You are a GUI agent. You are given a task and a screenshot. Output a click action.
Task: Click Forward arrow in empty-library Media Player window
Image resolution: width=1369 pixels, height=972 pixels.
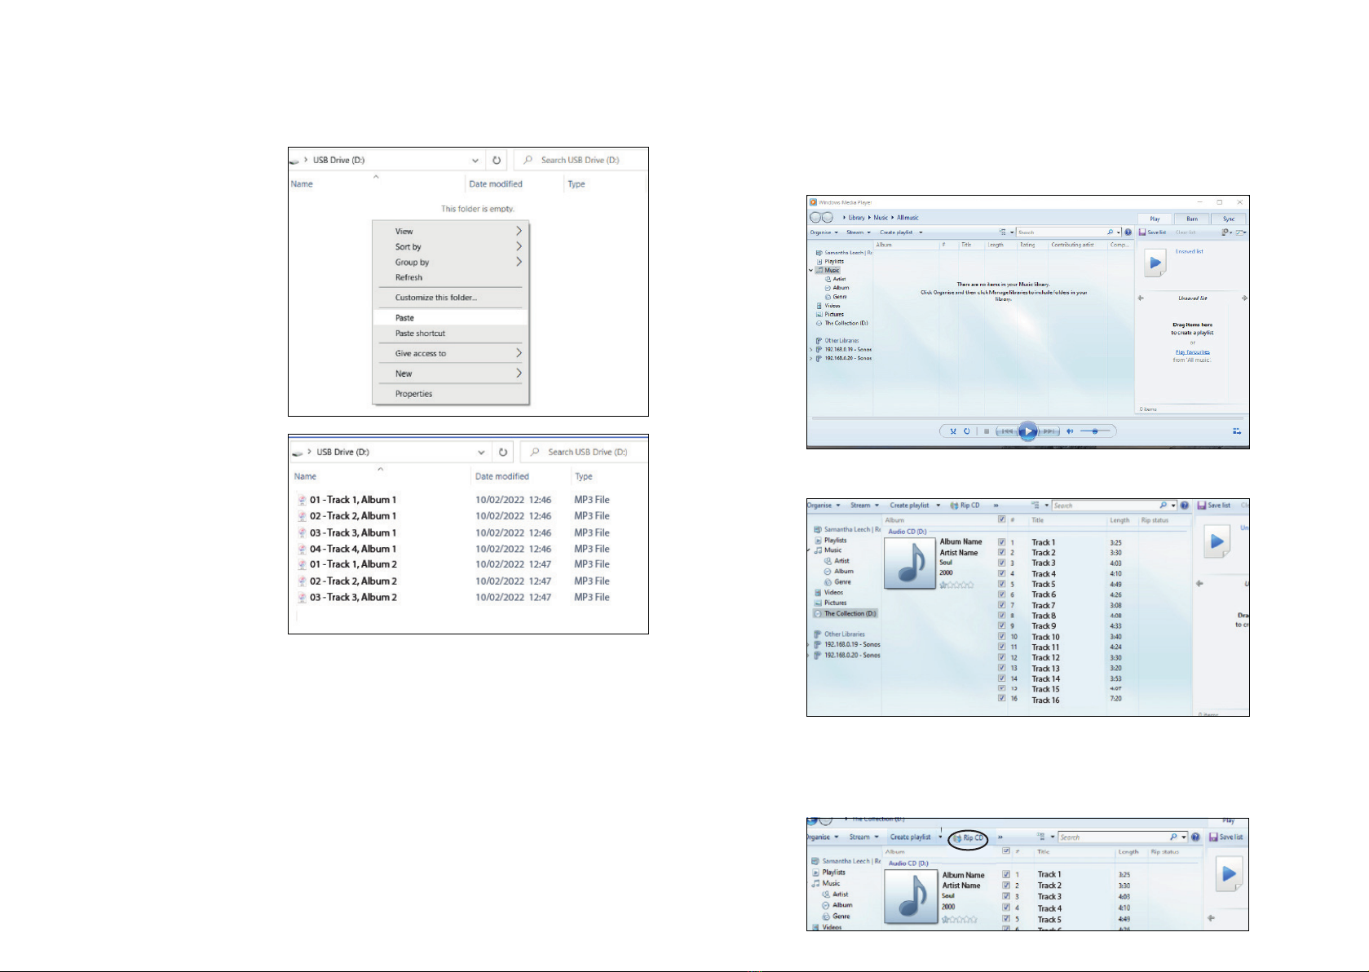coord(828,218)
